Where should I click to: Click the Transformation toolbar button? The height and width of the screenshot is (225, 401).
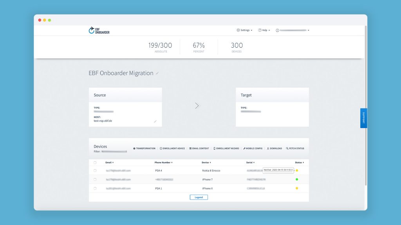click(x=144, y=148)
